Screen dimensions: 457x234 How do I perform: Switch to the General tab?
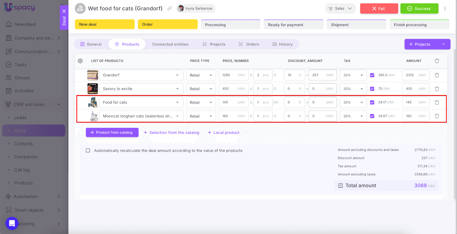91,44
